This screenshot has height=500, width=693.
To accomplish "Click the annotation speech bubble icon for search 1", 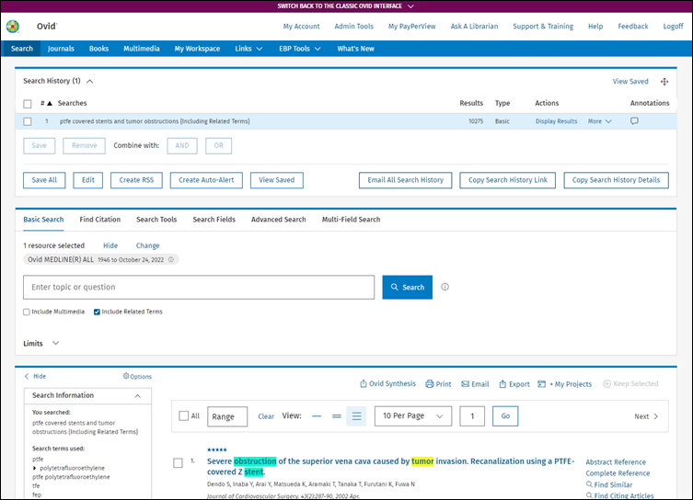I will [x=634, y=121].
